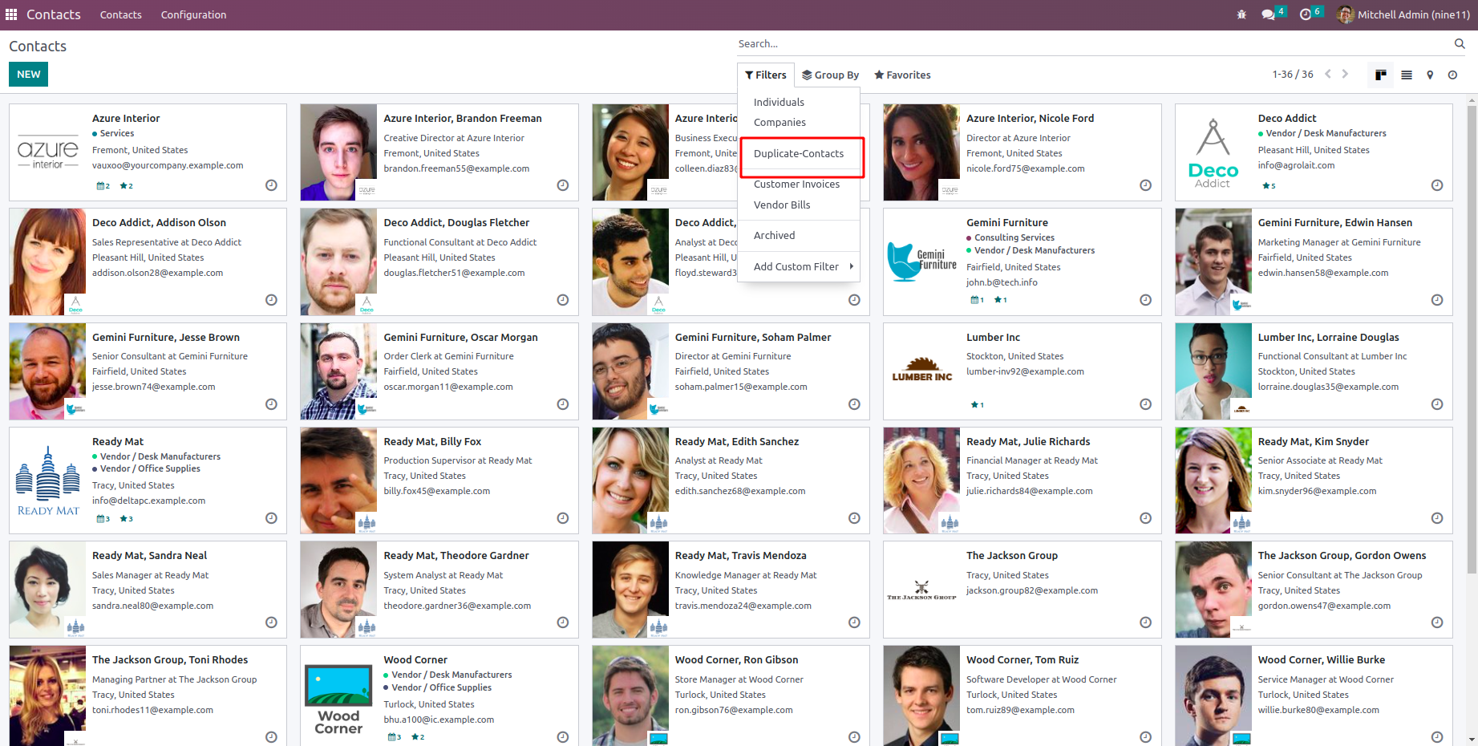Screen dimensions: 1478x746
Task: Click the Vendor / Office Supplies tag on Ready Mat
Action: [146, 468]
